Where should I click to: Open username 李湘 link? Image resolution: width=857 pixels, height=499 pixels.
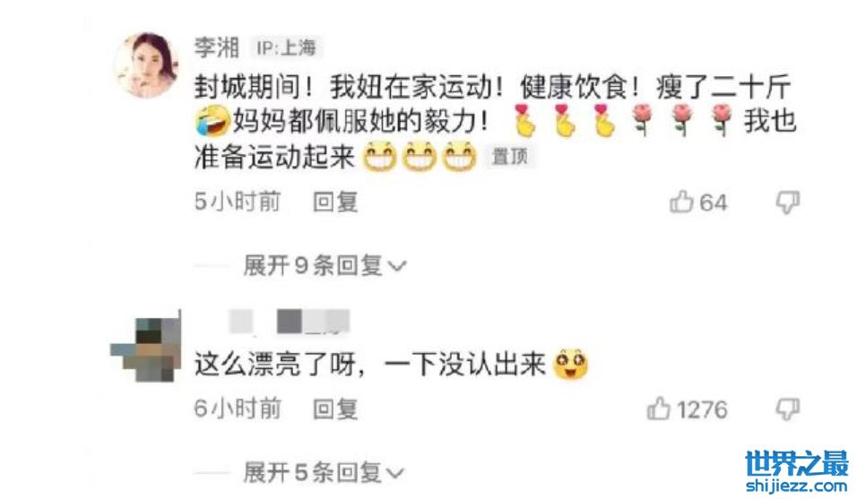pos(216,47)
